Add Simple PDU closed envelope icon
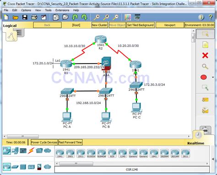This screenshot has width=217, height=175. [205, 100]
